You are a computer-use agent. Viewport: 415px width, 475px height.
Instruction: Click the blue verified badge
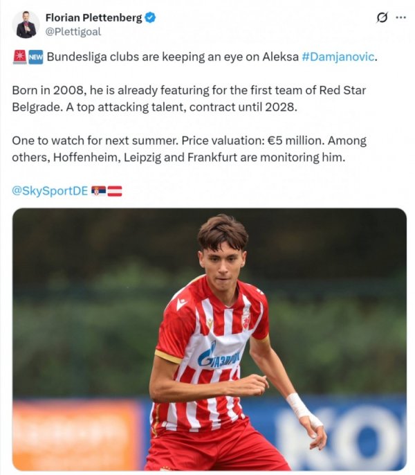coord(150,17)
